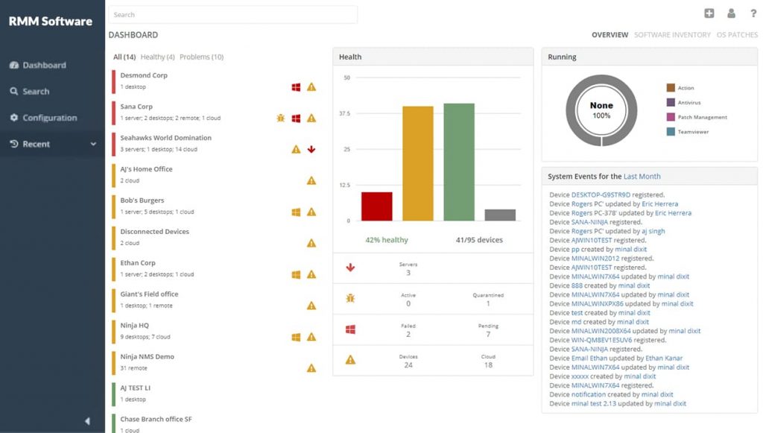Switch to OS Patches tab
Viewport: 763px width, 433px height.
coord(736,35)
